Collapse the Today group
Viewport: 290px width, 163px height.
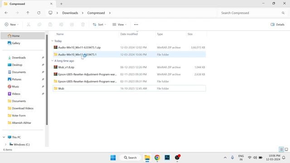click(x=53, y=41)
